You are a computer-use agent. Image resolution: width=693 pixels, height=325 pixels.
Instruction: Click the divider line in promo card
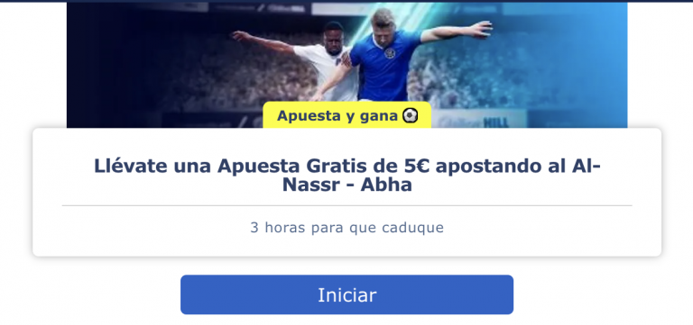tap(346, 205)
